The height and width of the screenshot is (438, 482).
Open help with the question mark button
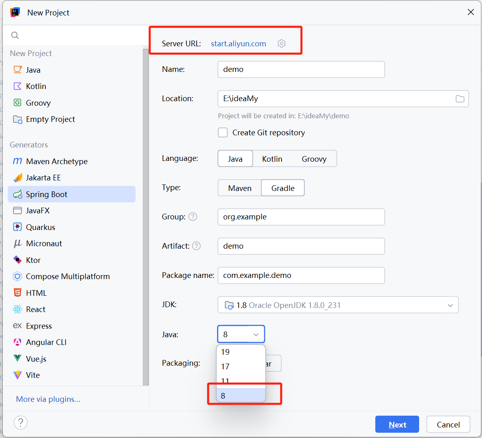point(21,423)
